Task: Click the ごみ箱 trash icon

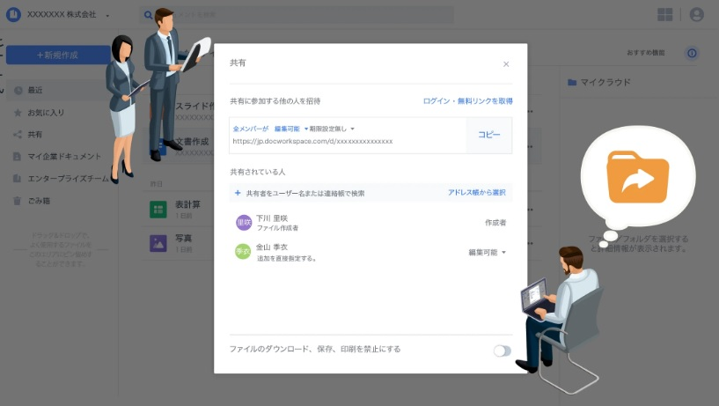Action: (x=18, y=201)
